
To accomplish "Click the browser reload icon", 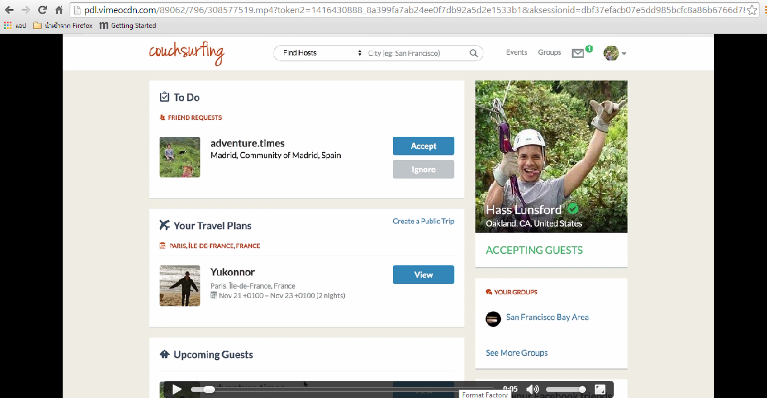I will (42, 10).
